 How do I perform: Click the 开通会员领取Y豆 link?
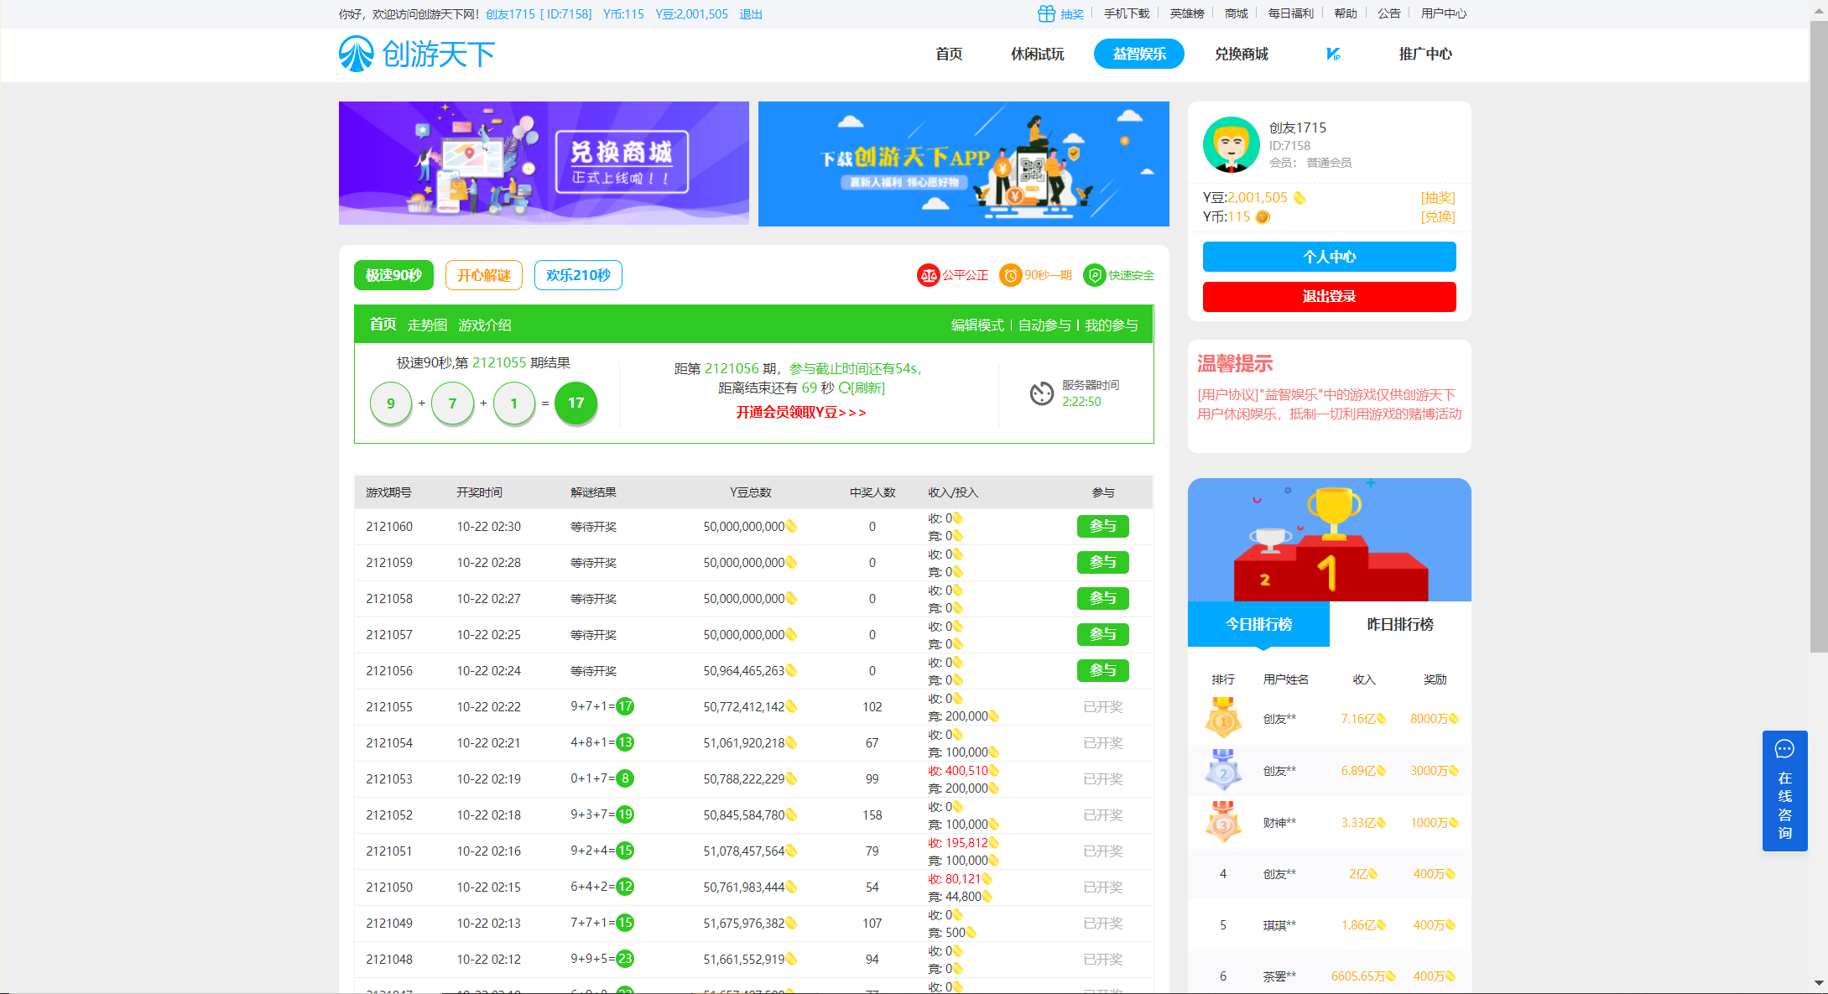click(x=799, y=413)
